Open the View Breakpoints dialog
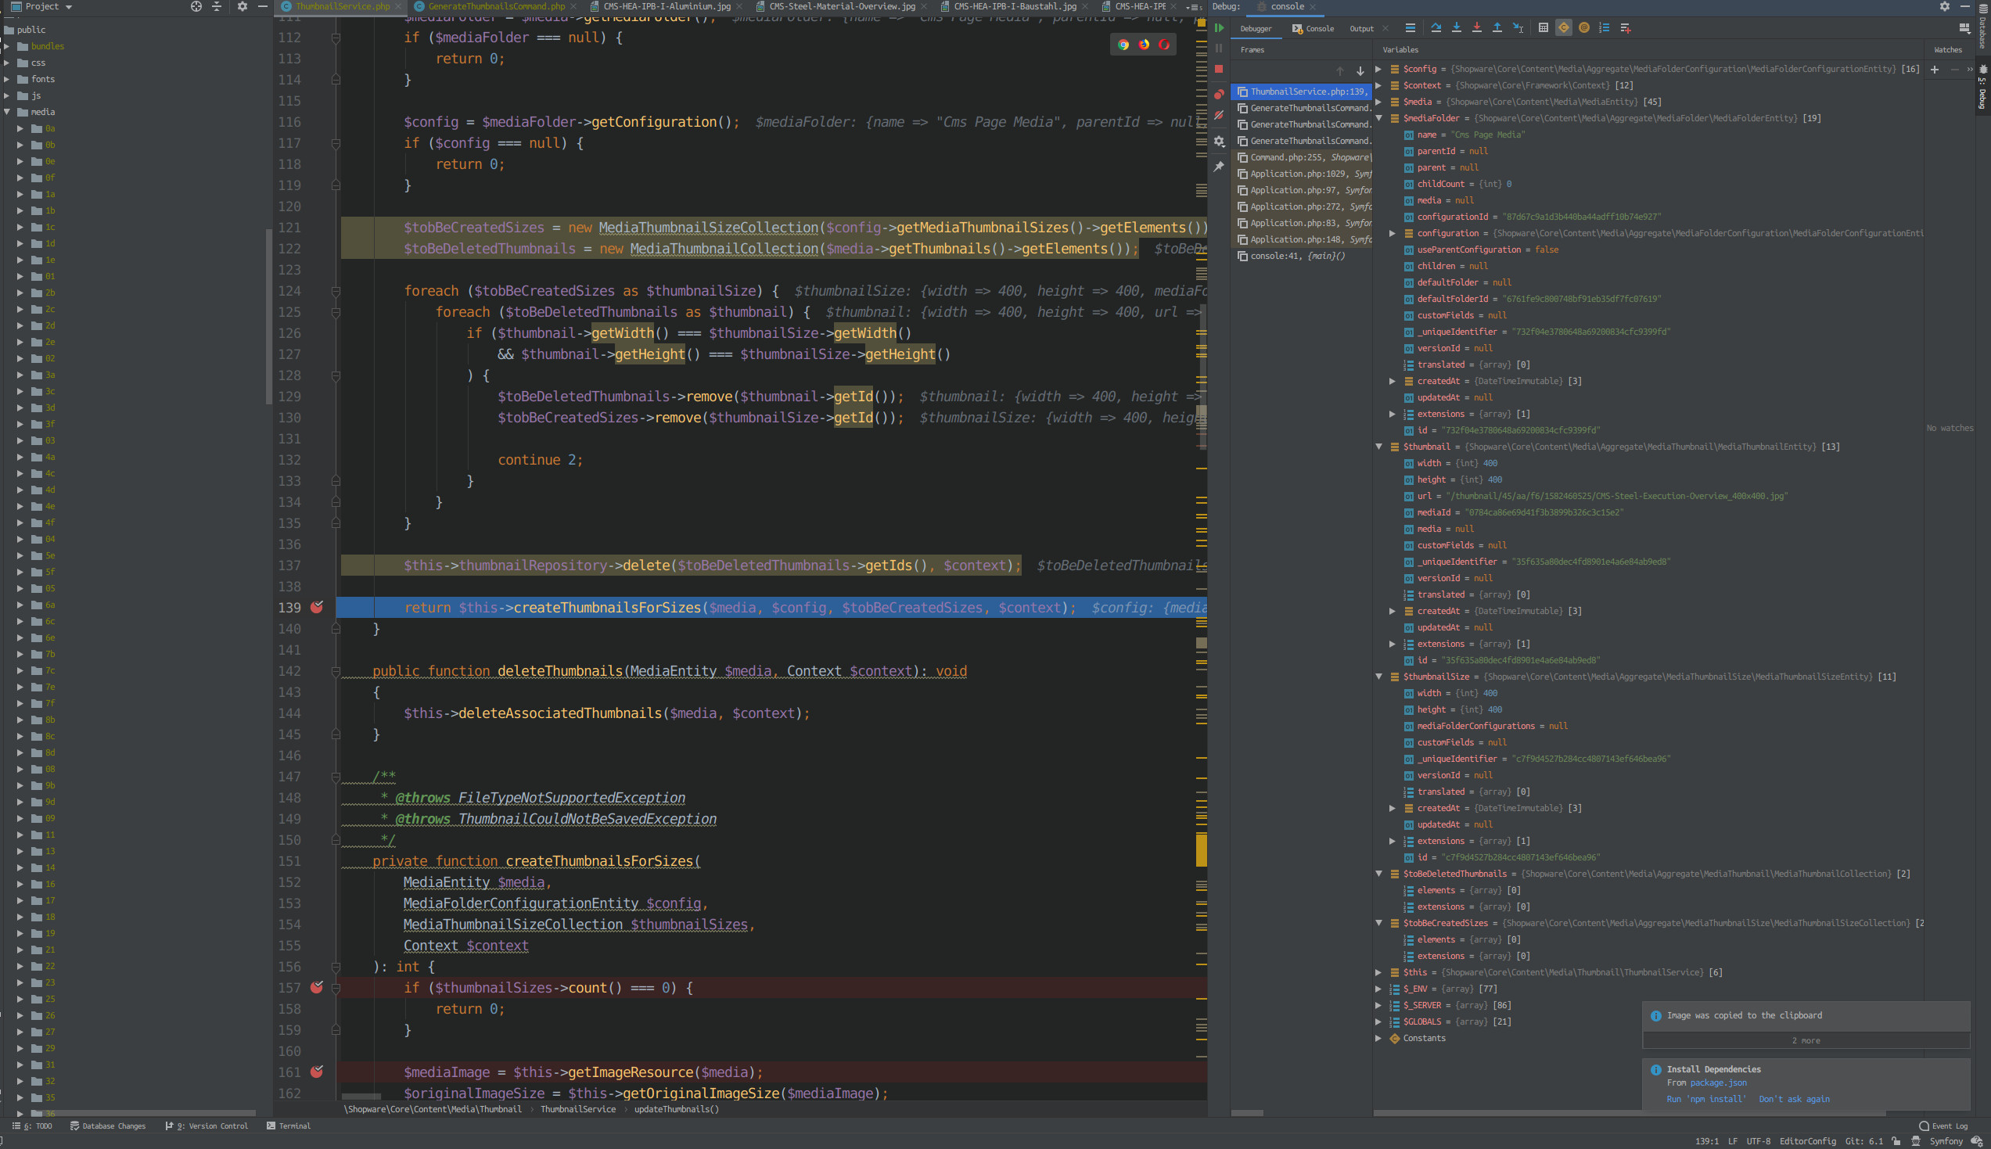Image resolution: width=1991 pixels, height=1149 pixels. (1219, 94)
